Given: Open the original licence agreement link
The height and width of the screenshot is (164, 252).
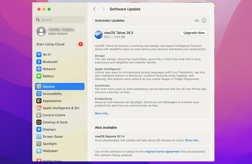Looking at the screenshot, I should click(162, 151).
